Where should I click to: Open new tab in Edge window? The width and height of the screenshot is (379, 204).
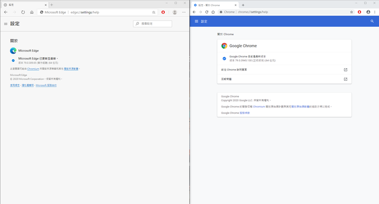click(x=52, y=5)
